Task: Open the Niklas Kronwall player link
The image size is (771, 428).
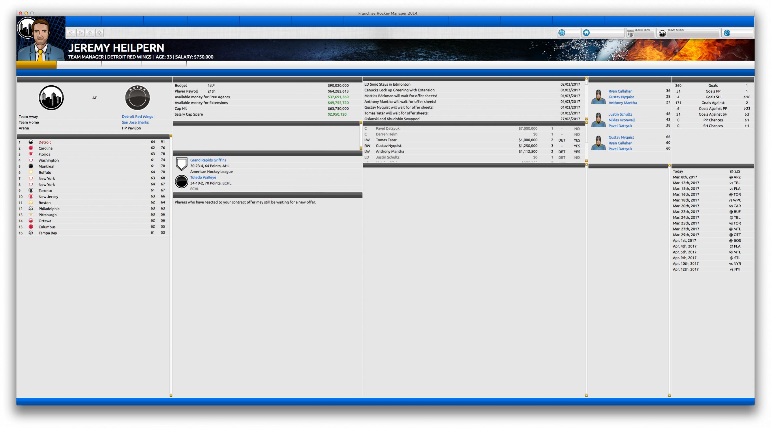Action: point(621,120)
